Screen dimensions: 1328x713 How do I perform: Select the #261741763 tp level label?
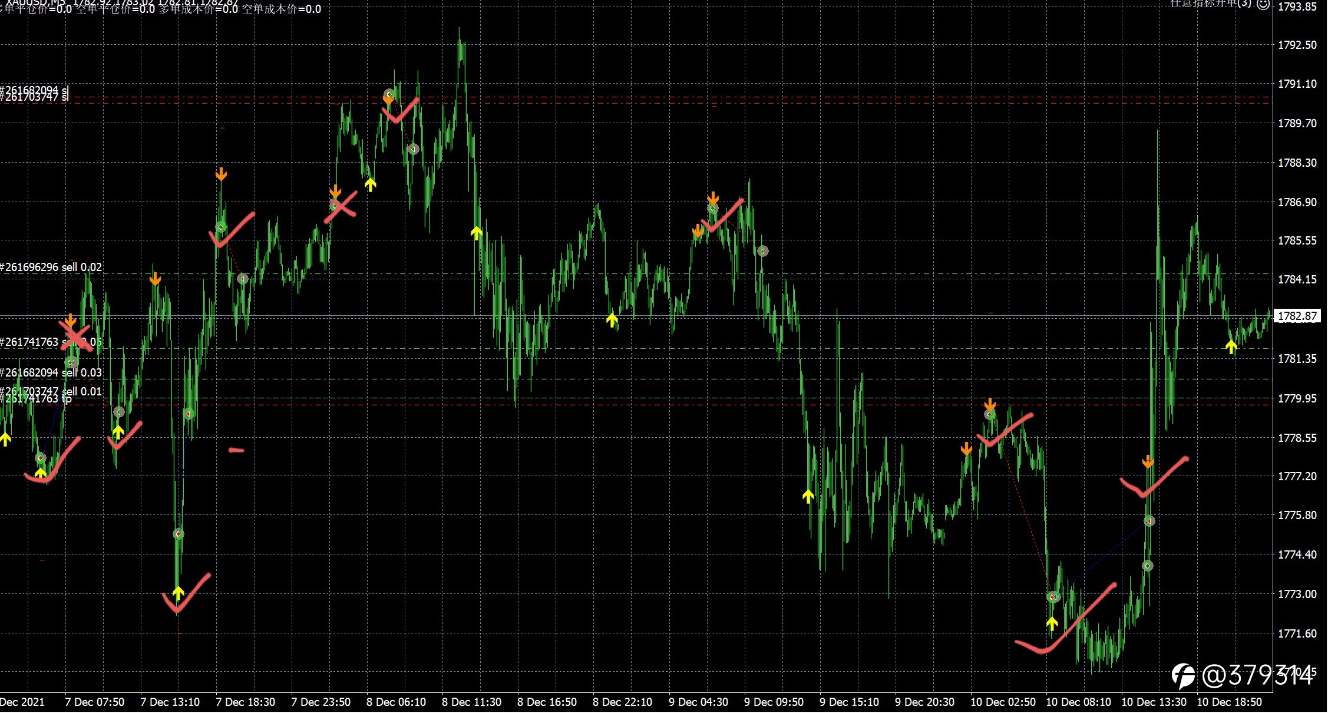36,399
